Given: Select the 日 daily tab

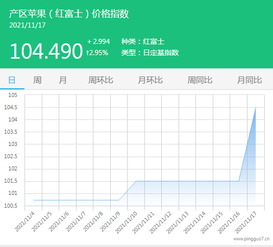Looking at the screenshot, I should [12, 80].
